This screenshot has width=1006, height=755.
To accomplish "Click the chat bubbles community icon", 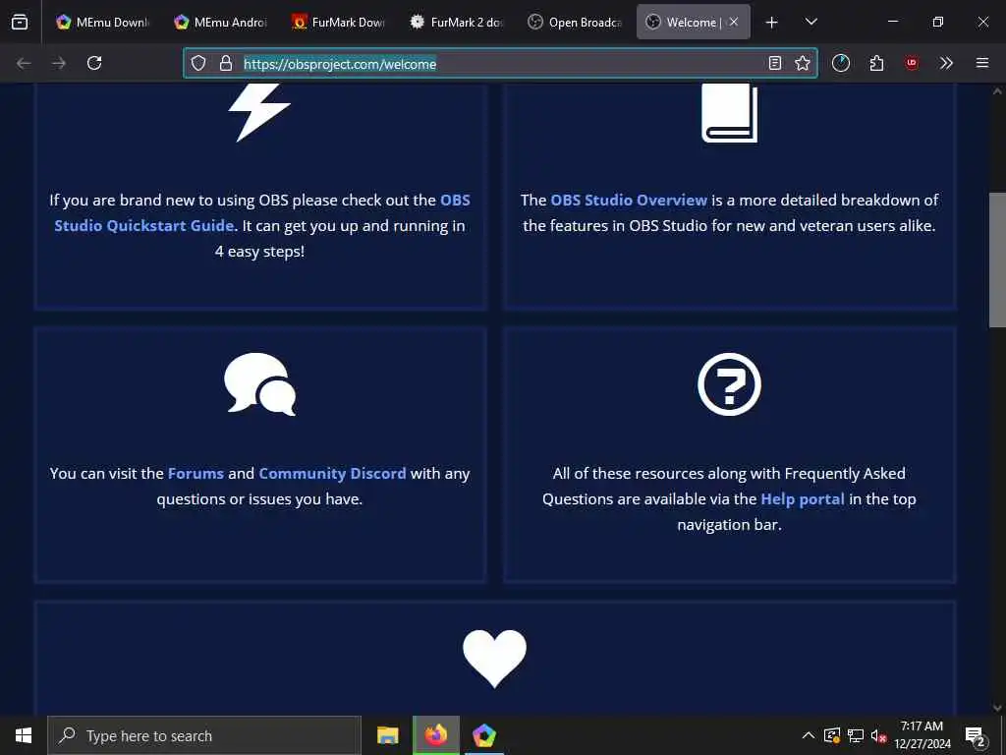I will click(x=259, y=384).
